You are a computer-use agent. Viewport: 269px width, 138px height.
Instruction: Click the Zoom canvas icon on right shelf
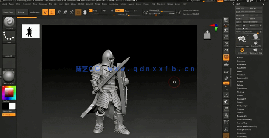(226, 37)
